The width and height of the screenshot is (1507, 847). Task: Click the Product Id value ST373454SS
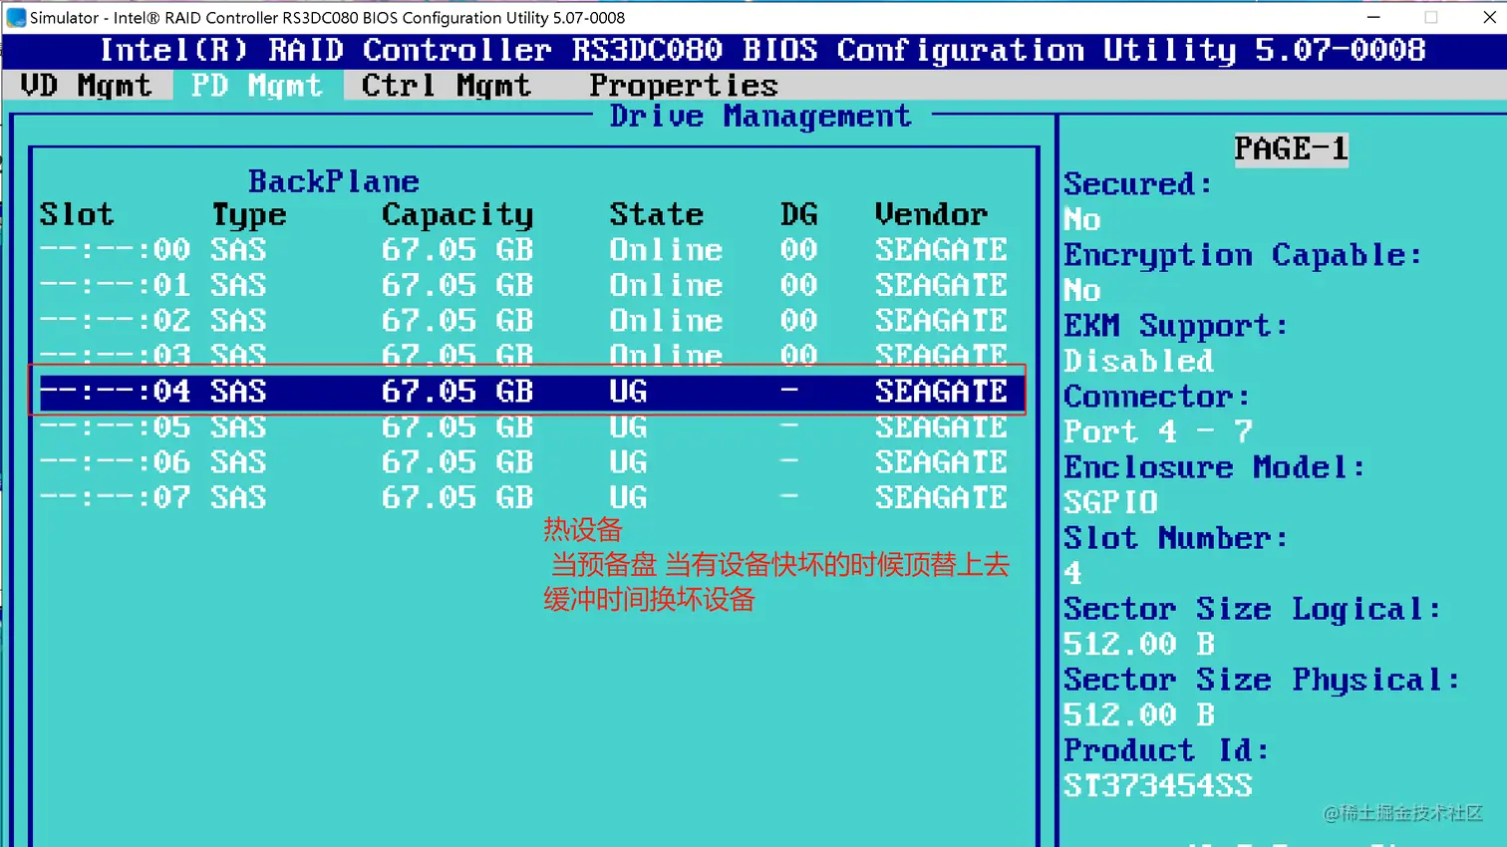coord(1157,785)
